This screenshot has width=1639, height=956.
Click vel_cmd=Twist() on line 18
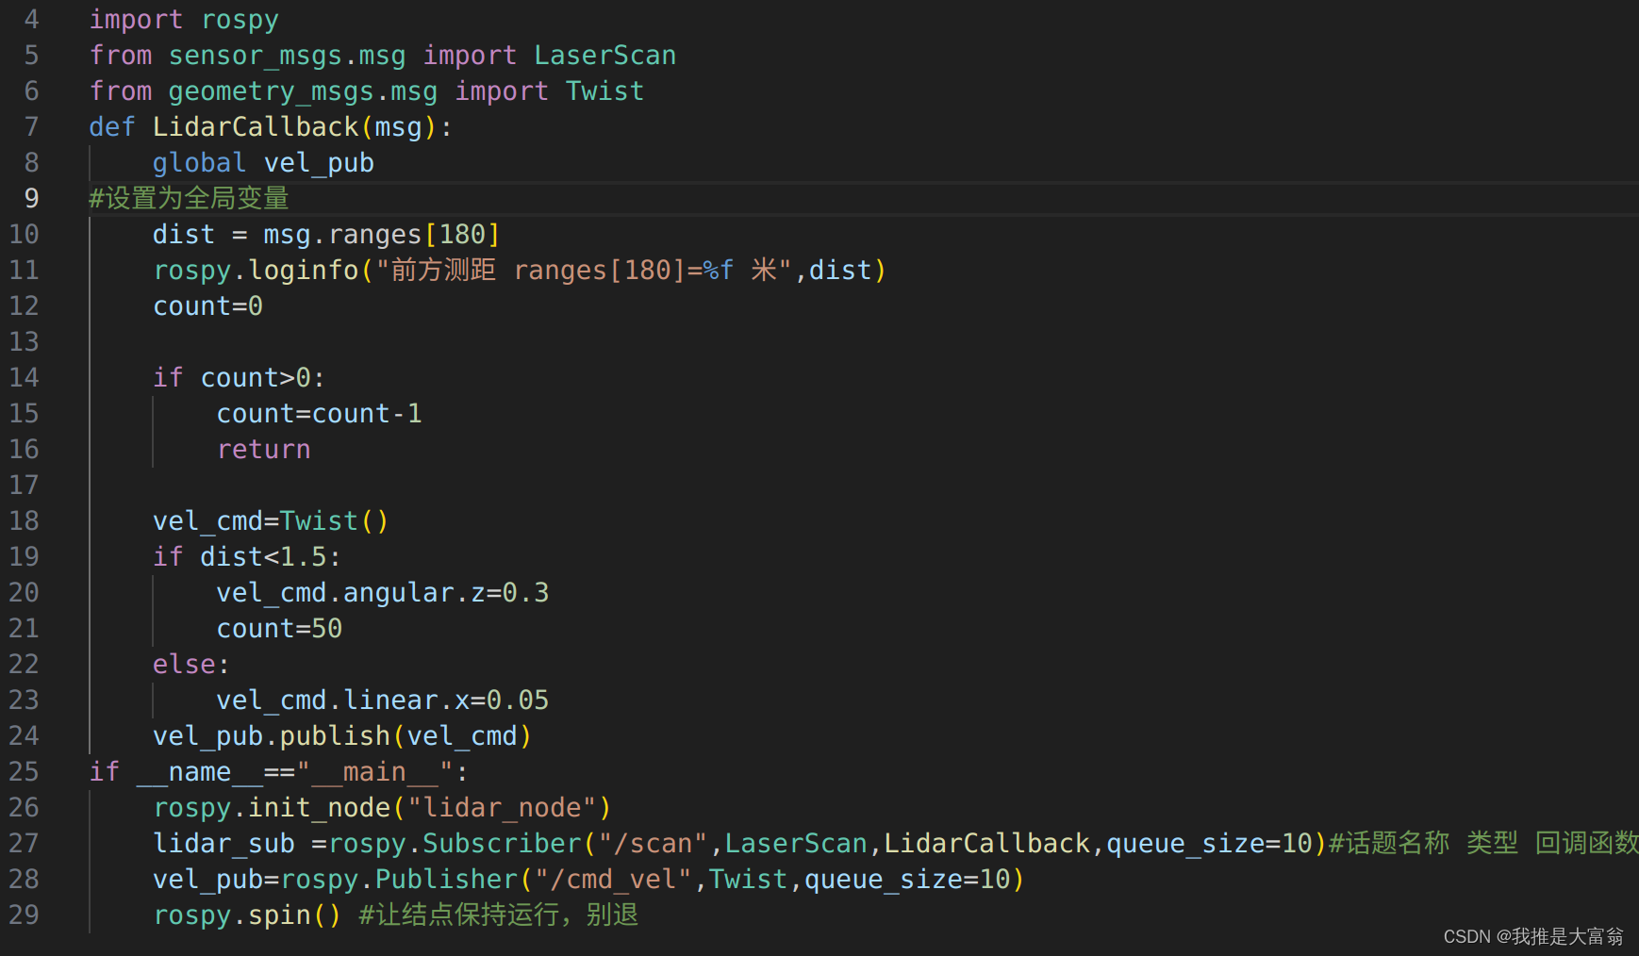pos(271,521)
